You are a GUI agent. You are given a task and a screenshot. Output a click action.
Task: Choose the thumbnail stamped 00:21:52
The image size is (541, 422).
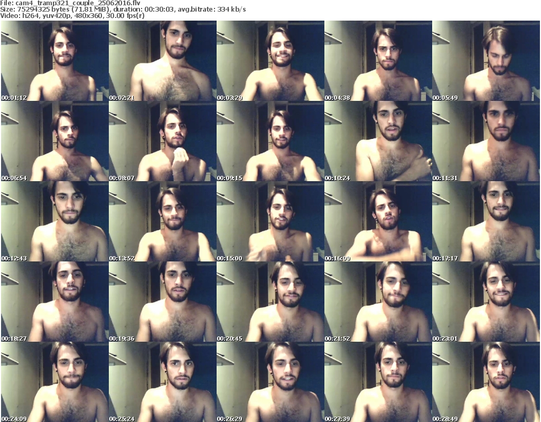[378, 302]
